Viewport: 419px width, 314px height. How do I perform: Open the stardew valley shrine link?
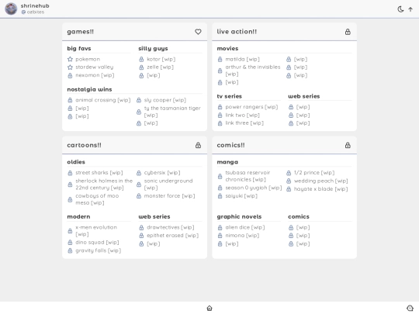pos(95,67)
